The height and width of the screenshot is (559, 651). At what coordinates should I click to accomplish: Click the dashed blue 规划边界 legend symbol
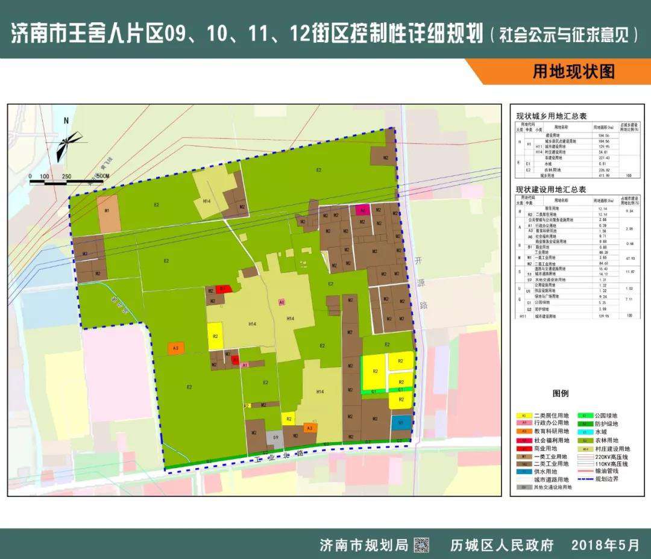[585, 479]
